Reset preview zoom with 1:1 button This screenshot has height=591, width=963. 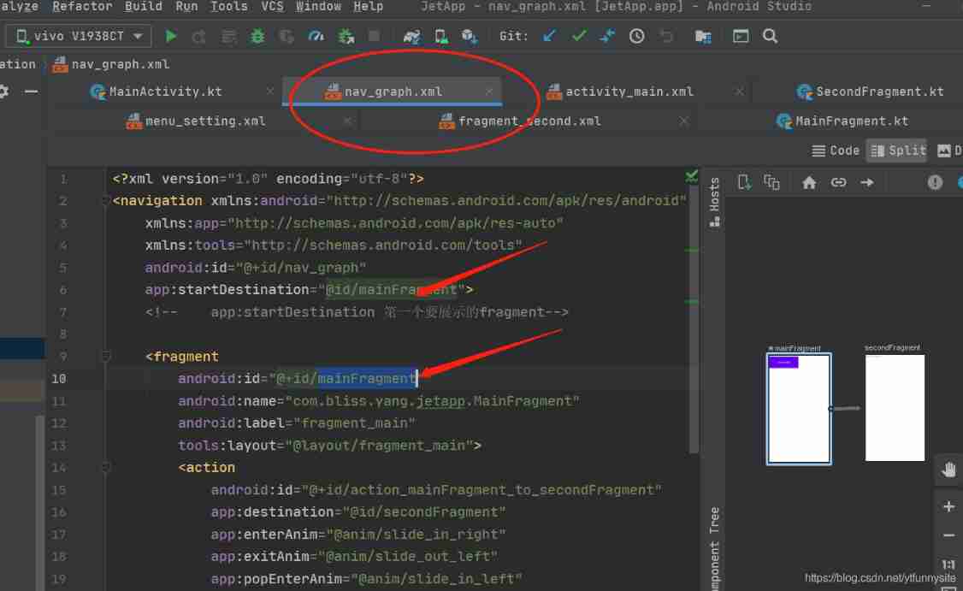(x=948, y=564)
